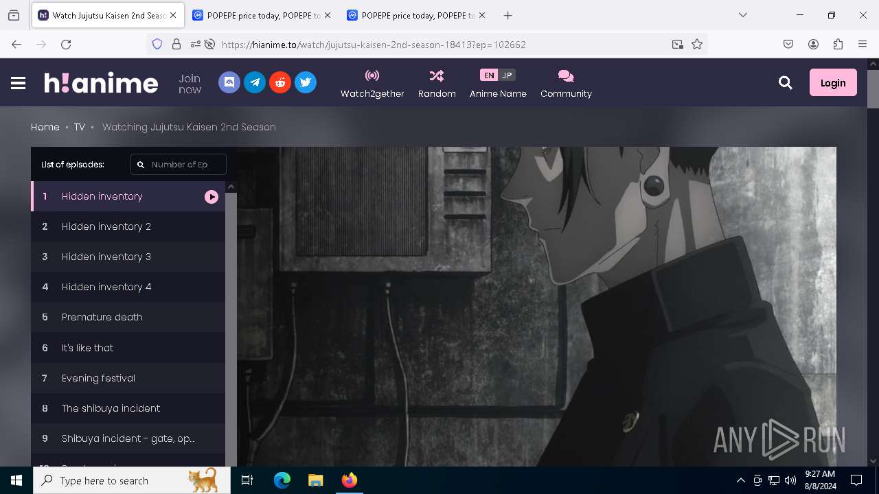Go to Home breadcrumb link
The width and height of the screenshot is (879, 494).
pyautogui.click(x=45, y=127)
